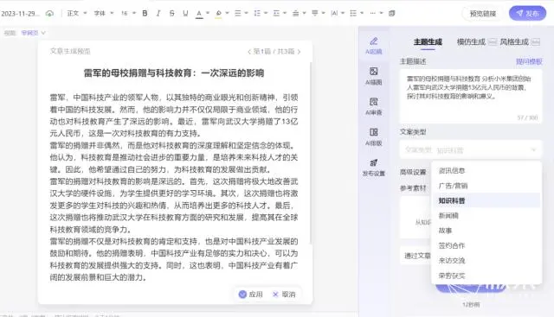Select 签约合作 from the type list
The width and height of the screenshot is (554, 317).
pyautogui.click(x=486, y=245)
